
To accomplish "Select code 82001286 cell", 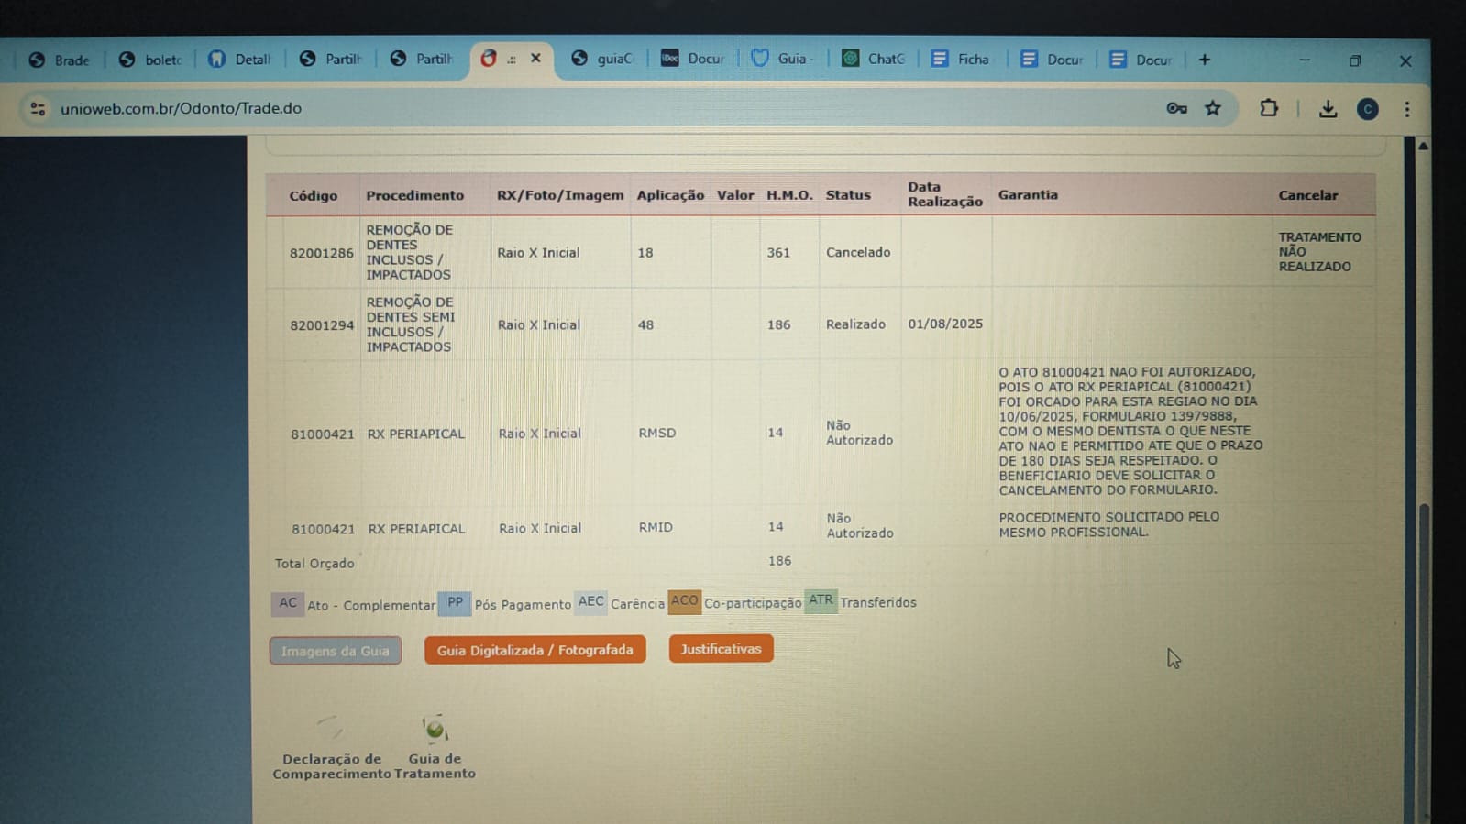I will (x=322, y=253).
